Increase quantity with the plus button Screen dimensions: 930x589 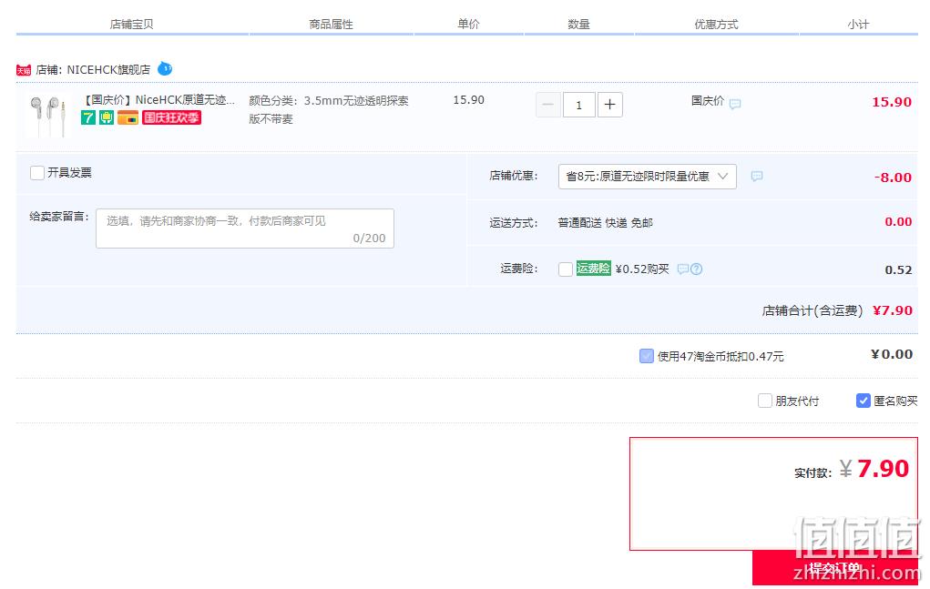609,105
